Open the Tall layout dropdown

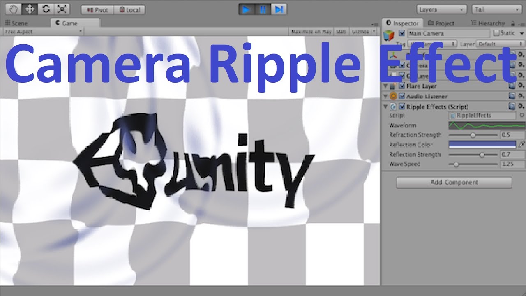pos(497,9)
